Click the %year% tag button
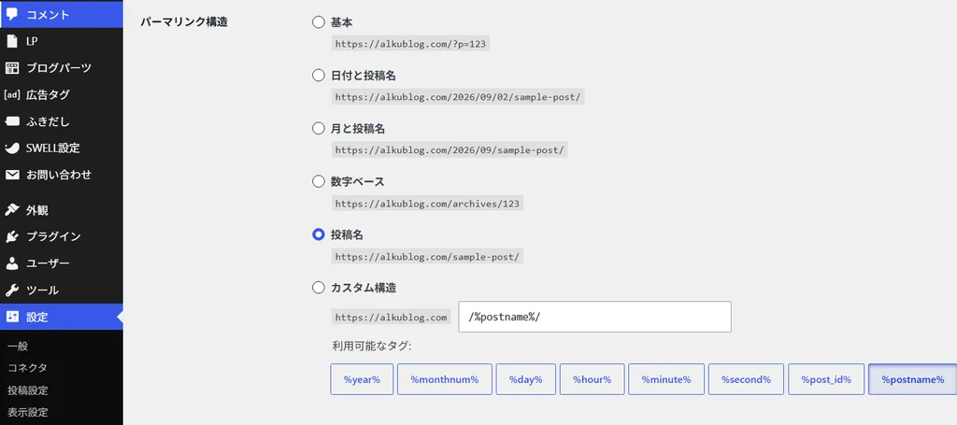957x425 pixels. click(x=362, y=379)
